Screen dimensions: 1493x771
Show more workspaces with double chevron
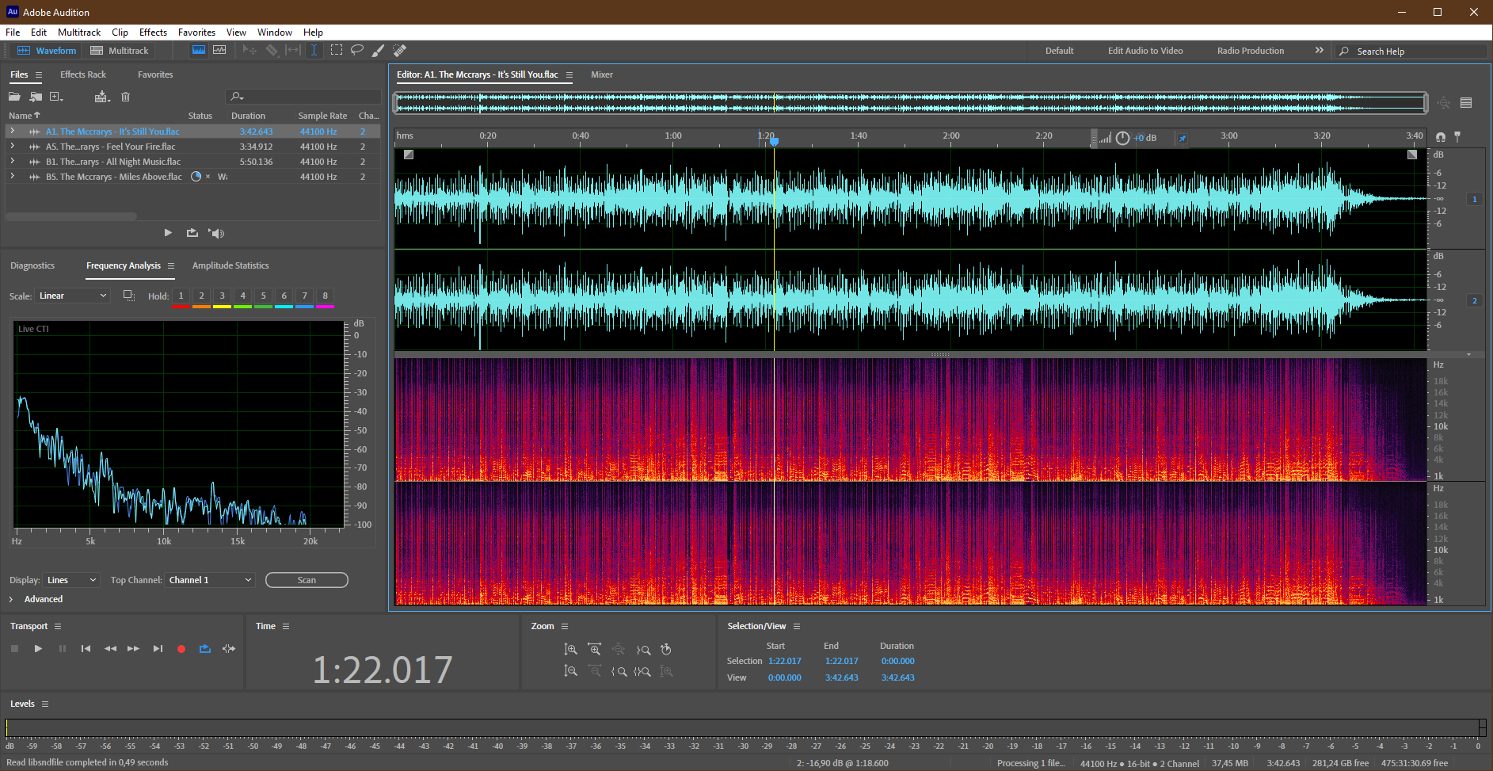[1319, 50]
